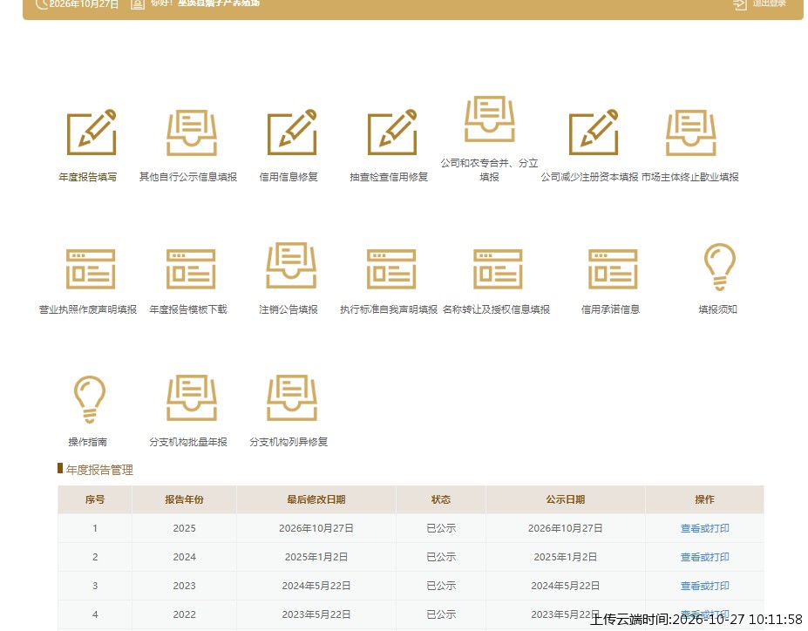Select last-modified date 2026年10月27日

coord(316,528)
